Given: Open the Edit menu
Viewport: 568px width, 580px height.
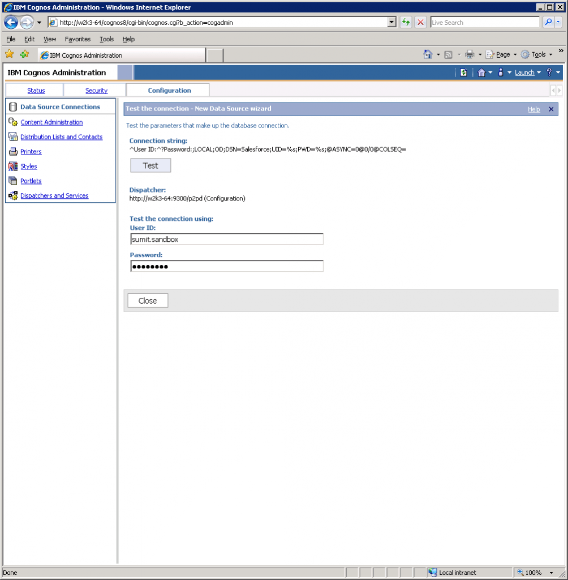Looking at the screenshot, I should [x=29, y=39].
